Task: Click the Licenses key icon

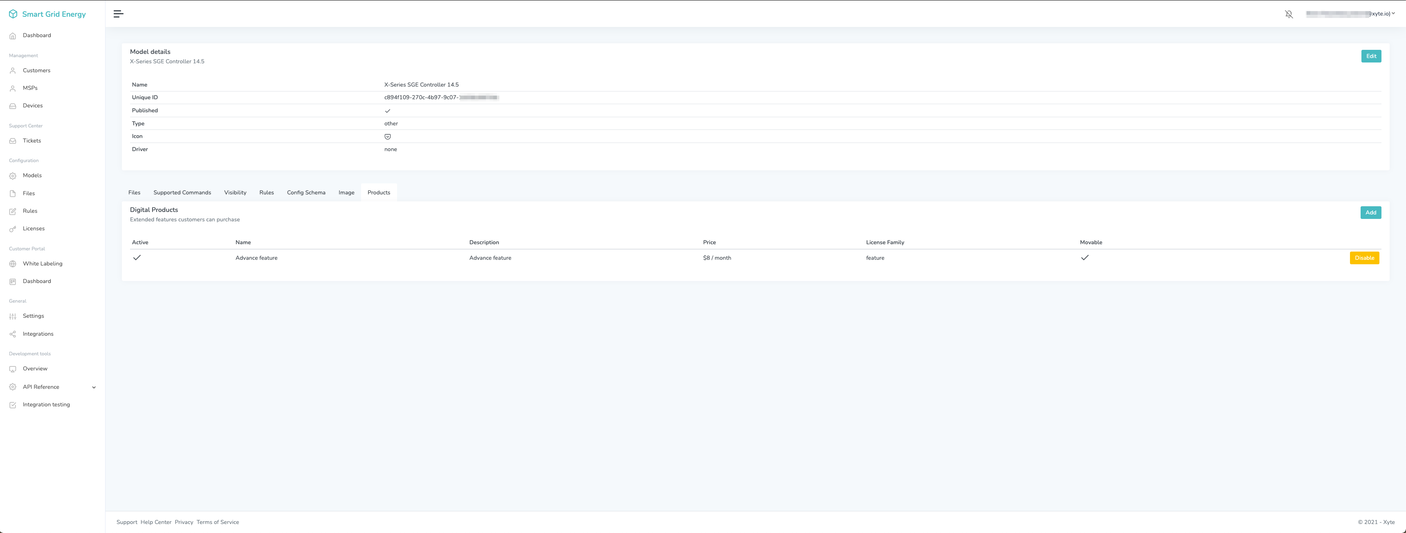Action: click(x=13, y=229)
